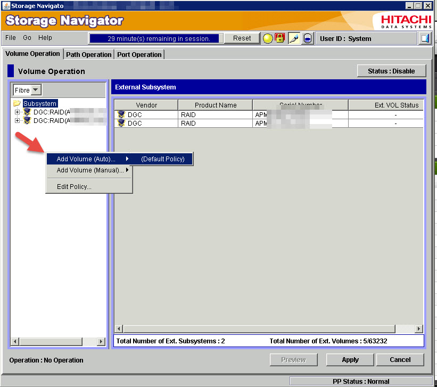Open Add Volume (Manual) submenu arrow
The image size is (437, 387).
(127, 170)
